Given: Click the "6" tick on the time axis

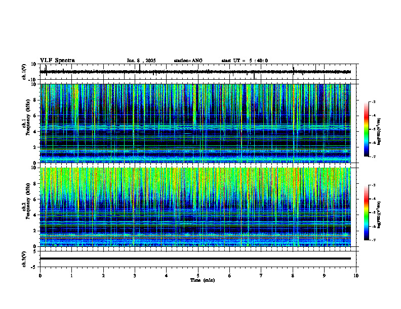Looking at the screenshot, I should pyautogui.click(x=230, y=276).
